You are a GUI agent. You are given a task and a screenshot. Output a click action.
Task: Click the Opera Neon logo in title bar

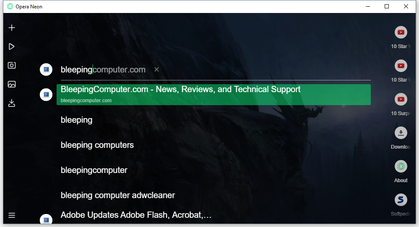pyautogui.click(x=10, y=6)
